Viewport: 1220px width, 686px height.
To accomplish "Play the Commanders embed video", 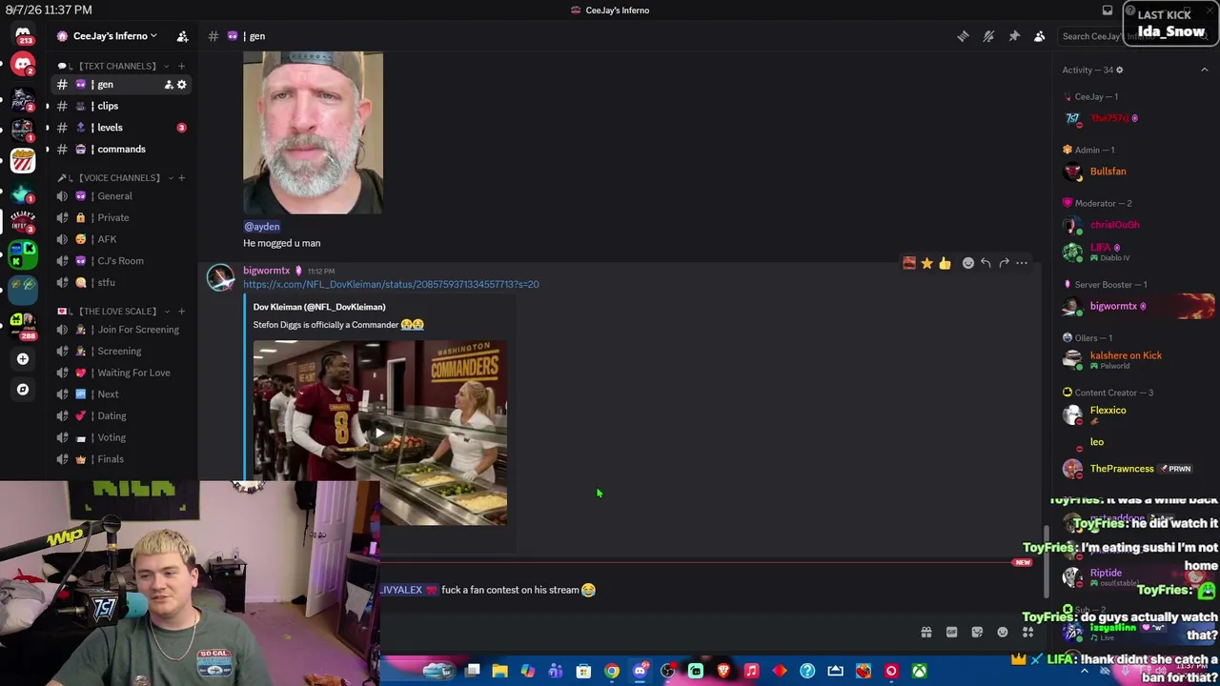I will [379, 434].
